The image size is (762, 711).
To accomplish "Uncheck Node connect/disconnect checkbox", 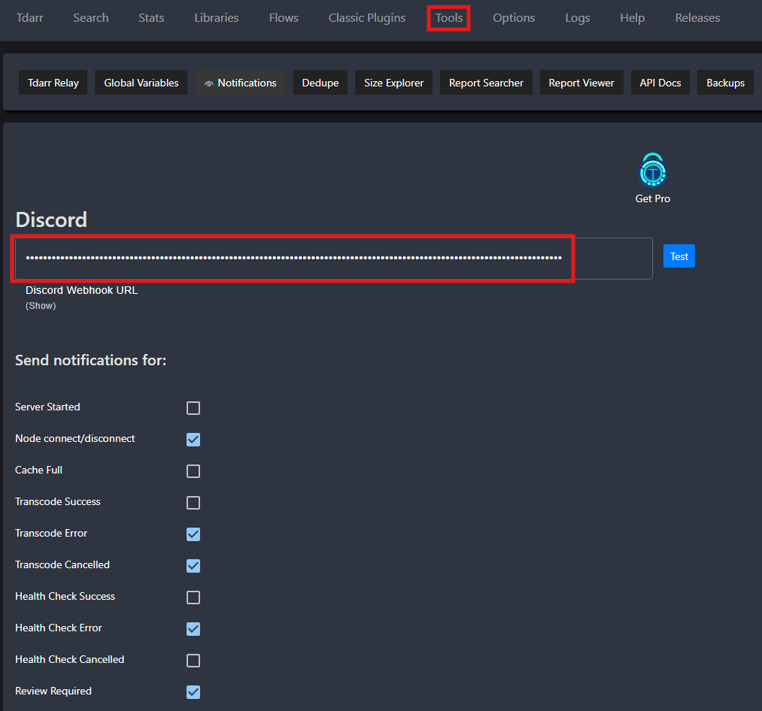I will [x=193, y=440].
